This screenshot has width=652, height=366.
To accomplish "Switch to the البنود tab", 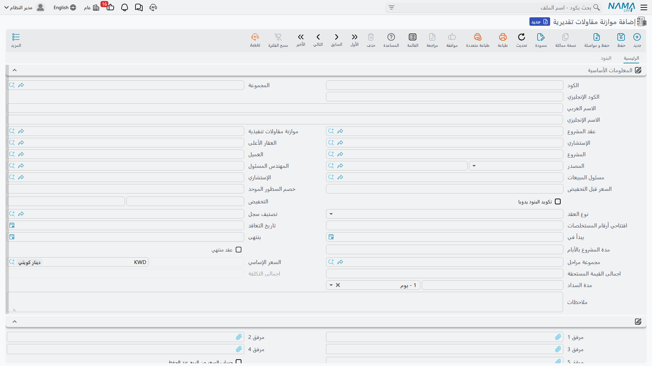I will point(606,58).
